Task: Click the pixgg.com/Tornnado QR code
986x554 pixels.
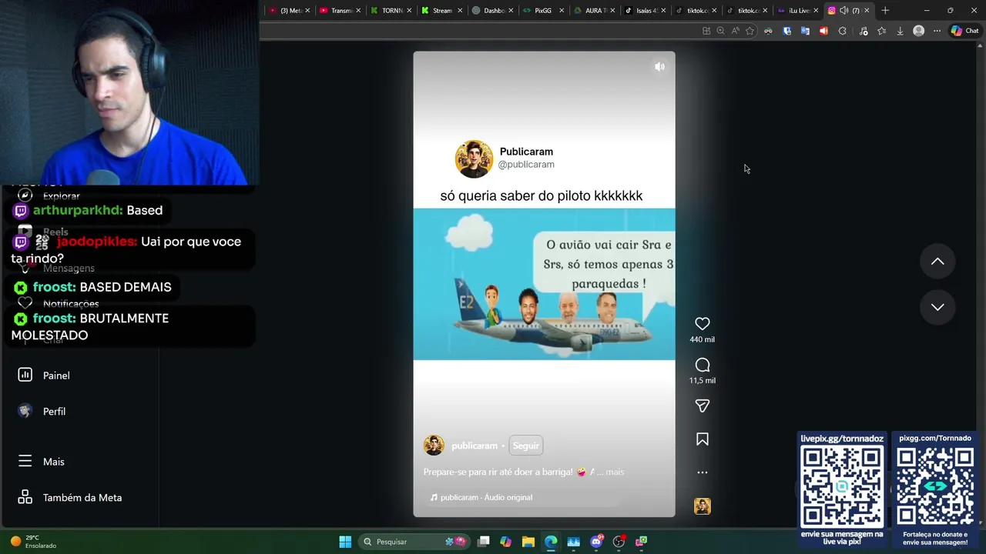Action: click(x=935, y=487)
